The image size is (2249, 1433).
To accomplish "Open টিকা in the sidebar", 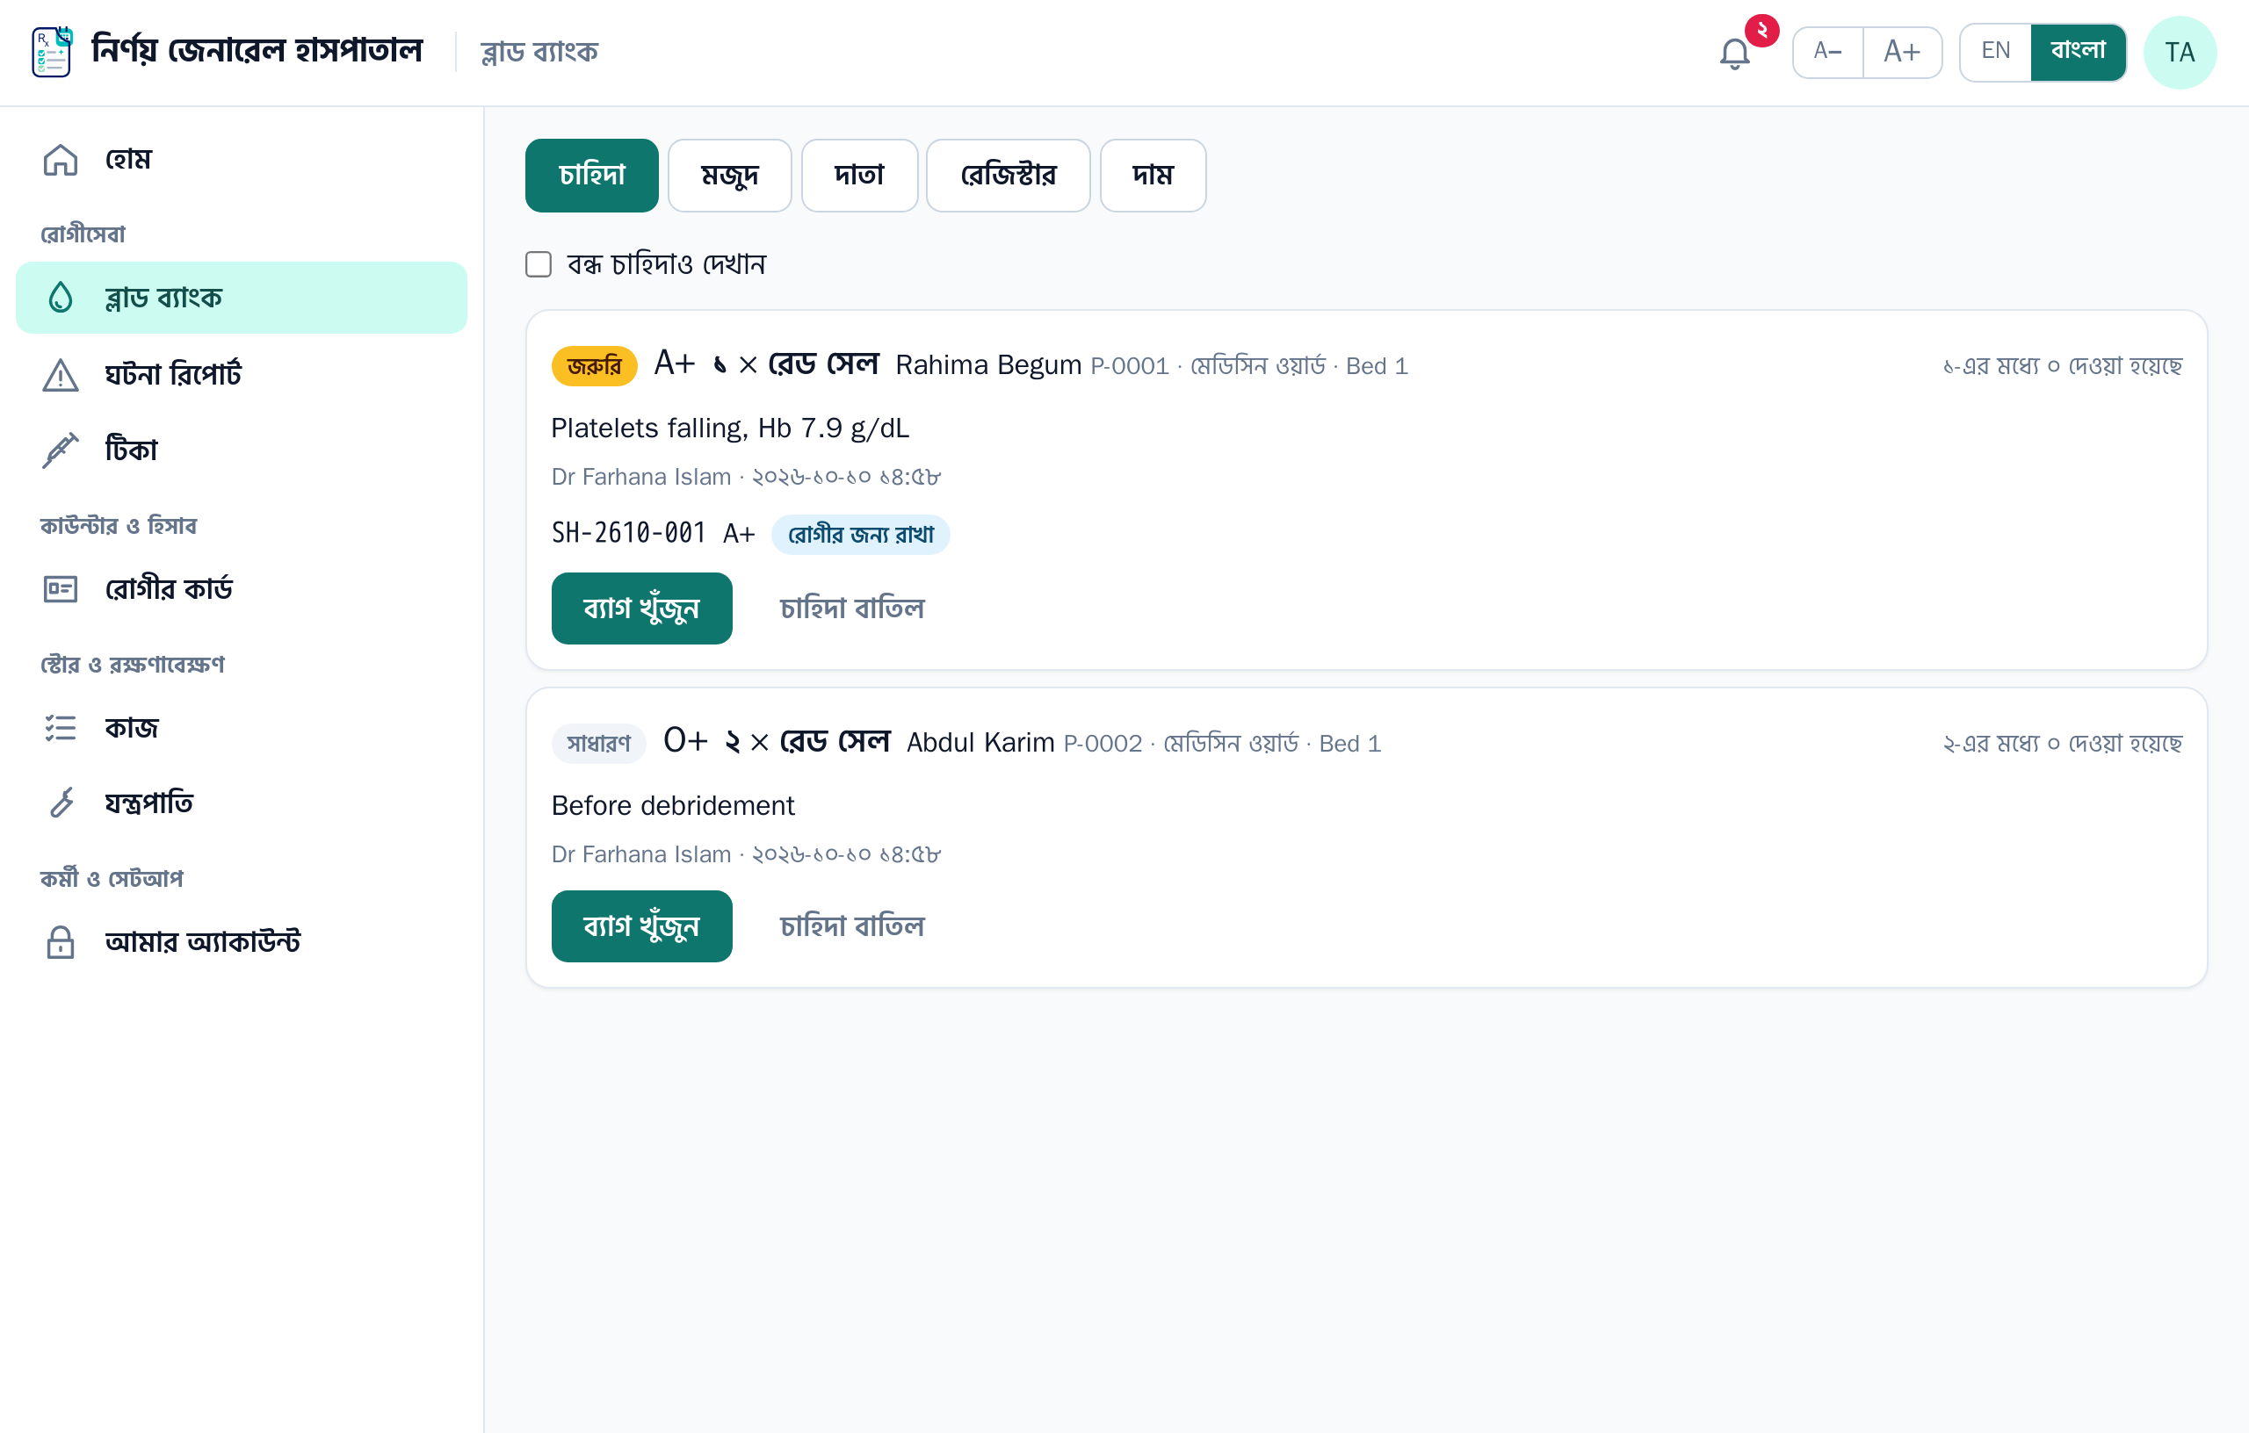I will tap(241, 450).
